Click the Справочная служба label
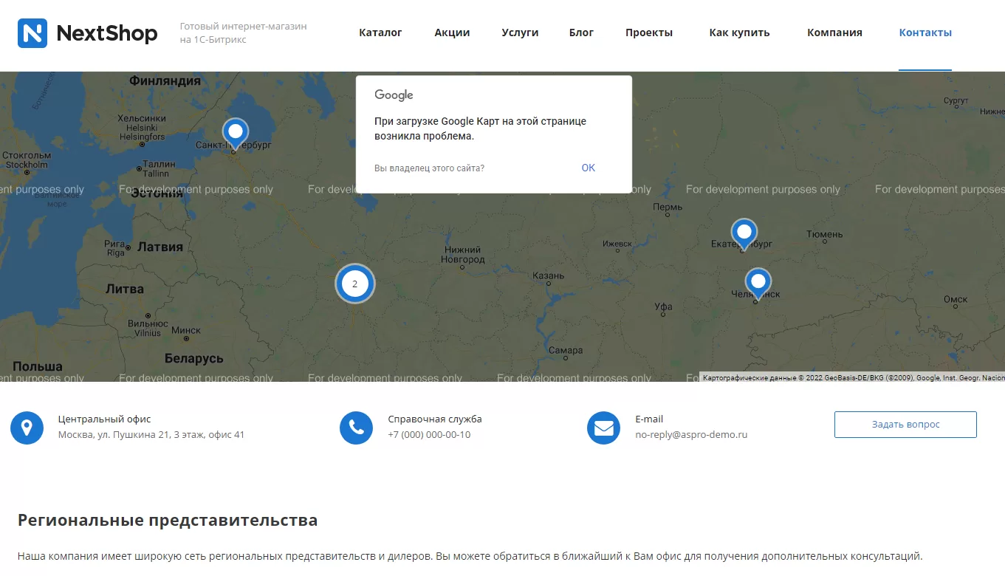This screenshot has height=576, width=1005. tap(435, 419)
